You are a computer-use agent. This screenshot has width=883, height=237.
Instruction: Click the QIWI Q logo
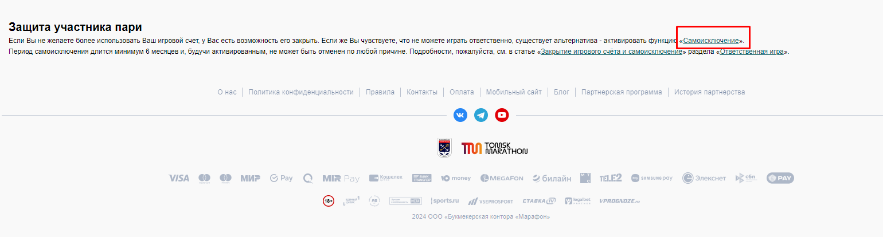308,179
